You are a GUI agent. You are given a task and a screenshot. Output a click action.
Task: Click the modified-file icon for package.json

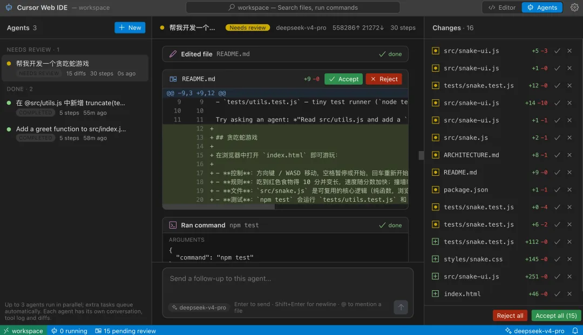[x=436, y=190]
